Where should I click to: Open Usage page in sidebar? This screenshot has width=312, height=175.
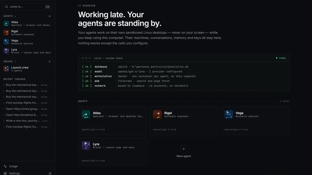pos(13,166)
